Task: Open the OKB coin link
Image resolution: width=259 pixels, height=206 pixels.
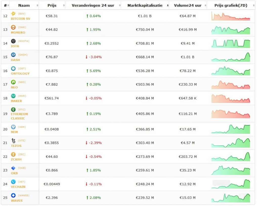Action: click(x=14, y=173)
